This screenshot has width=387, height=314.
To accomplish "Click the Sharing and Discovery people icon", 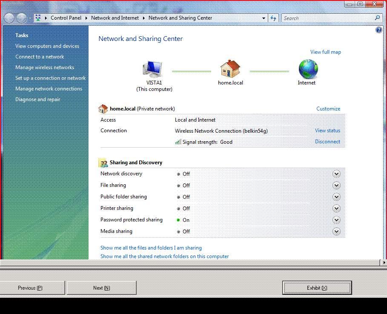I will 103,163.
